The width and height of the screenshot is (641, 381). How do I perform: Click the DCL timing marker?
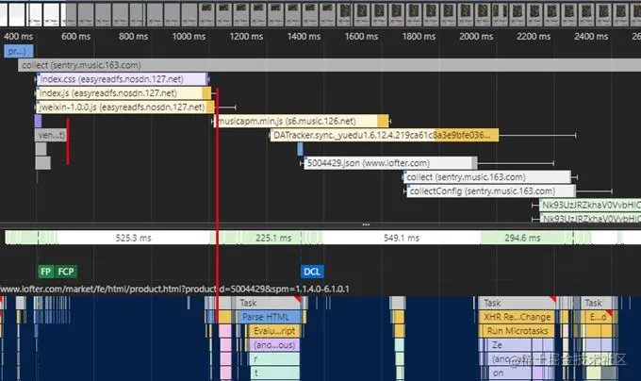(x=312, y=272)
